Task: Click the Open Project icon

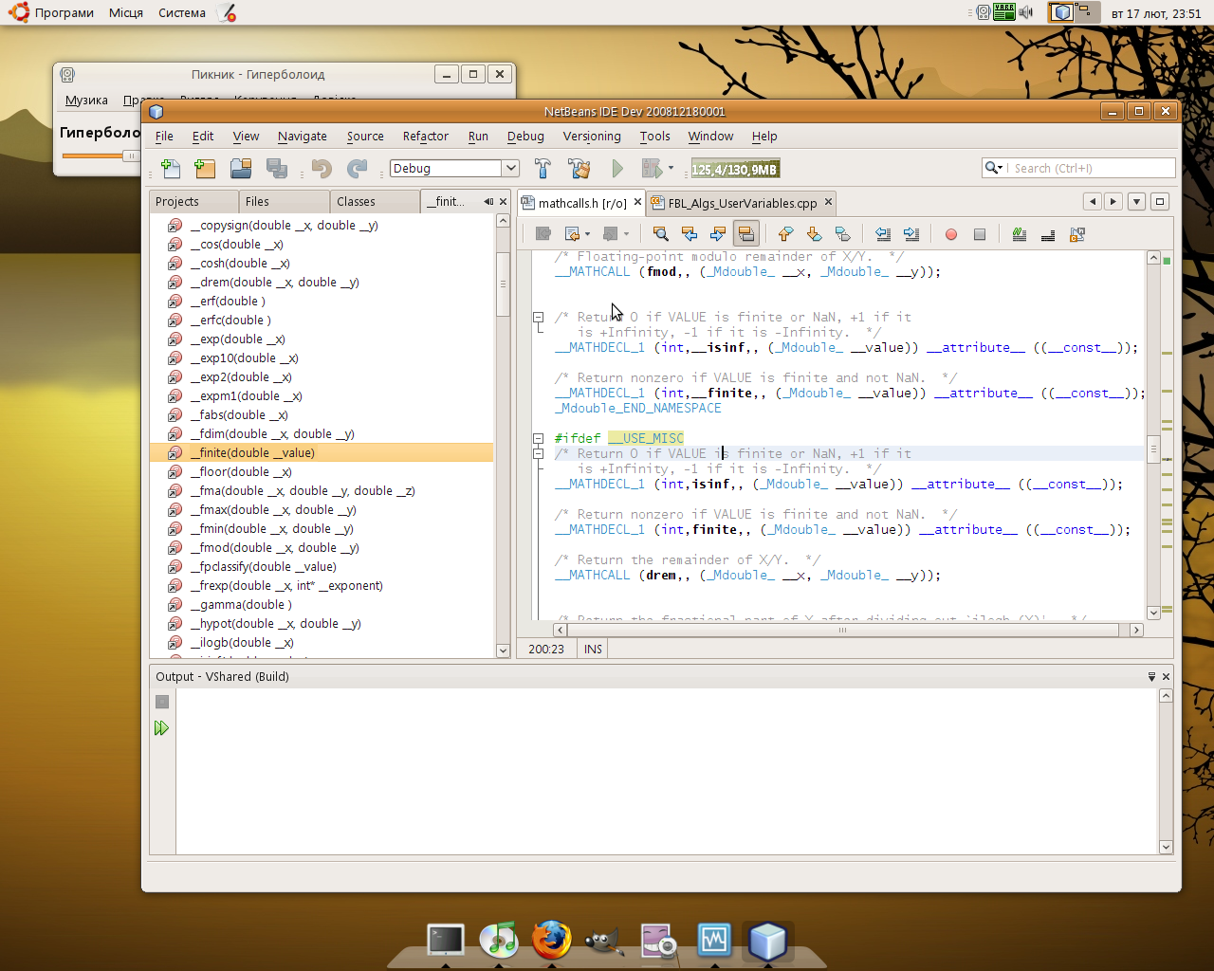Action: (x=241, y=169)
